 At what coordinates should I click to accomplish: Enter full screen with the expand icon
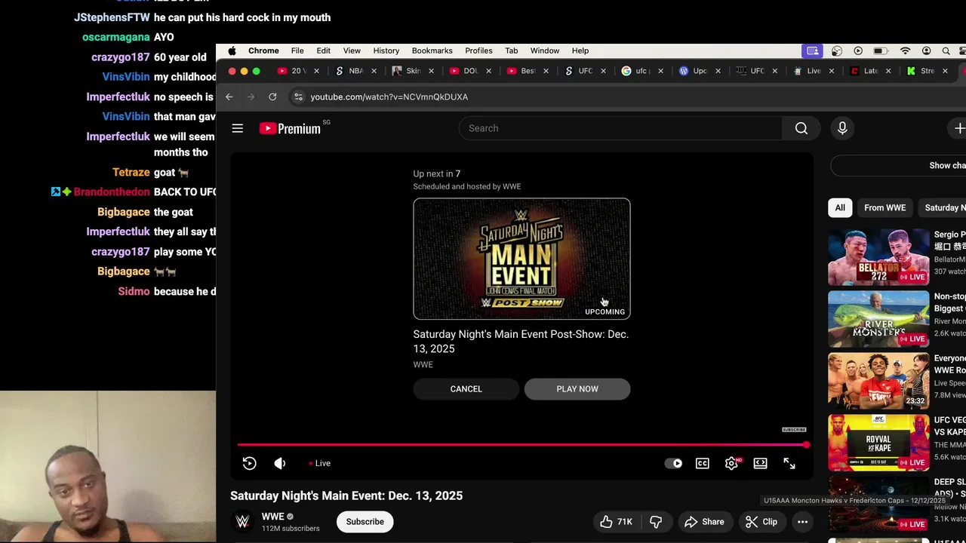coord(789,463)
